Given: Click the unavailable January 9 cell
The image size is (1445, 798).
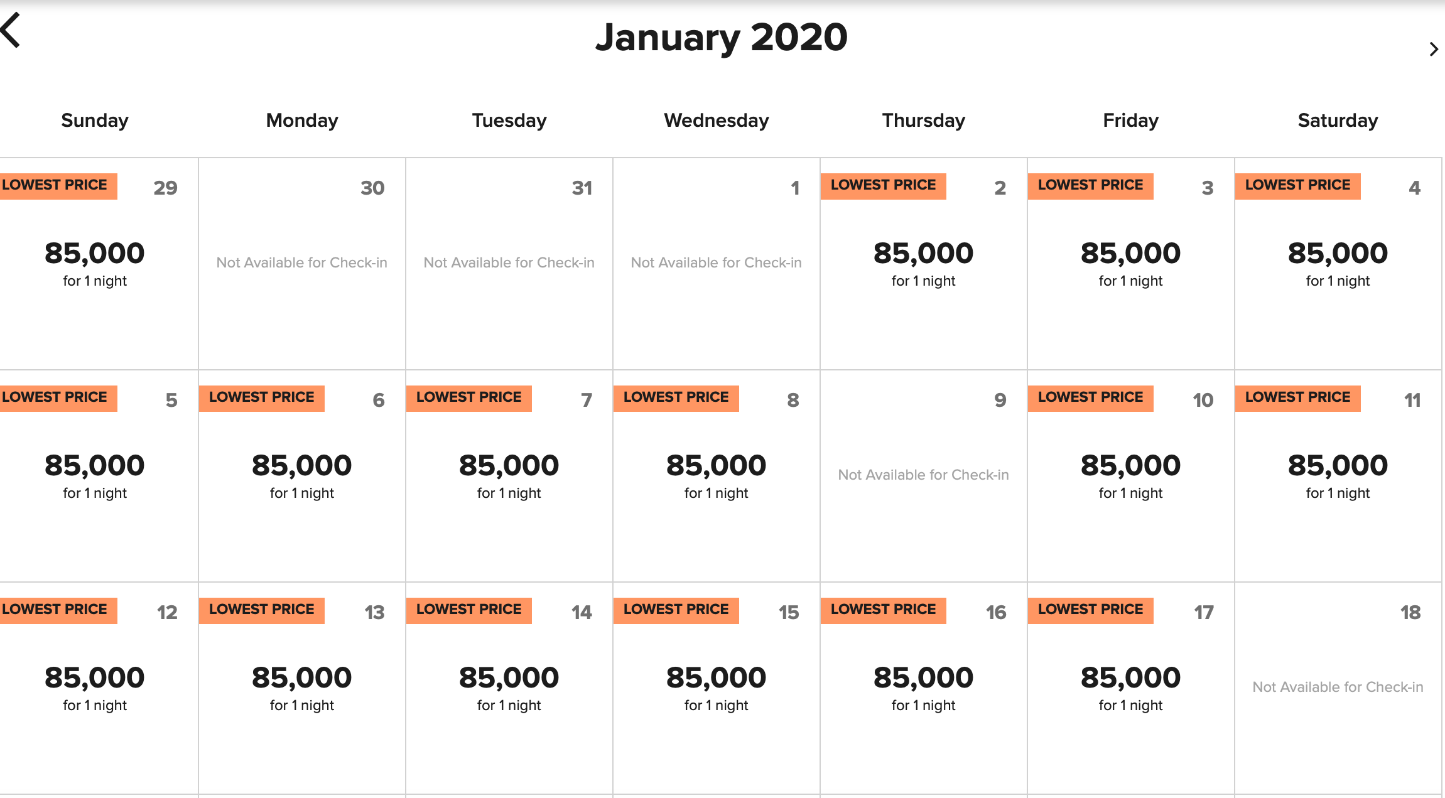Looking at the screenshot, I should point(923,475).
